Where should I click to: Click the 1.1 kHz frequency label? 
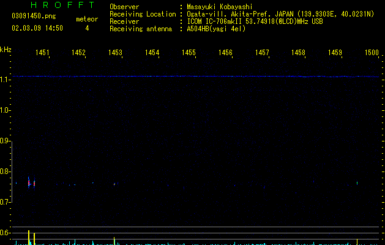click(x=5, y=80)
